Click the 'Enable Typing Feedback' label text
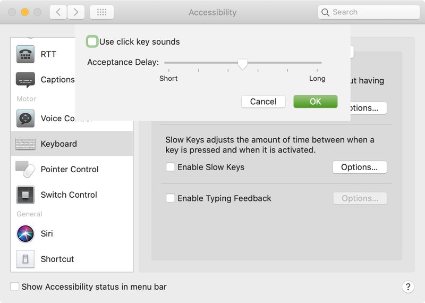This screenshot has width=425, height=303. point(224,198)
